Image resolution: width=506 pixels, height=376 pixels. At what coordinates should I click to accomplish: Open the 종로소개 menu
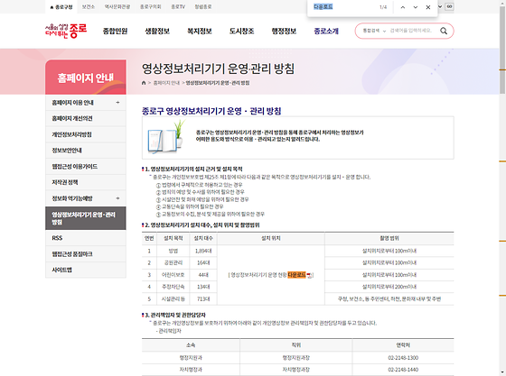326,32
